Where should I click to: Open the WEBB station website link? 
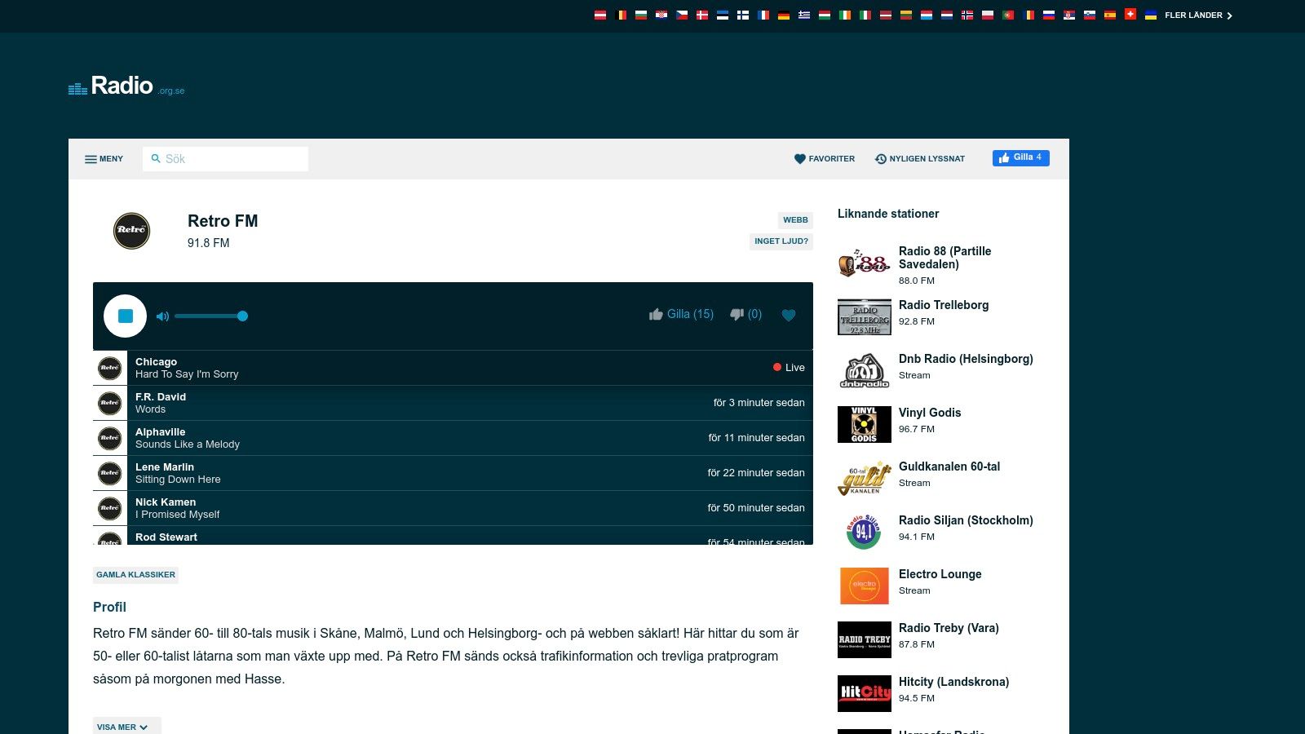(x=795, y=220)
